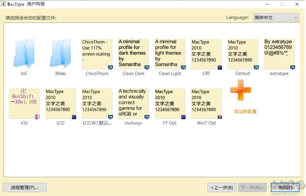Select the CRT profile thumbnail

click(x=206, y=54)
